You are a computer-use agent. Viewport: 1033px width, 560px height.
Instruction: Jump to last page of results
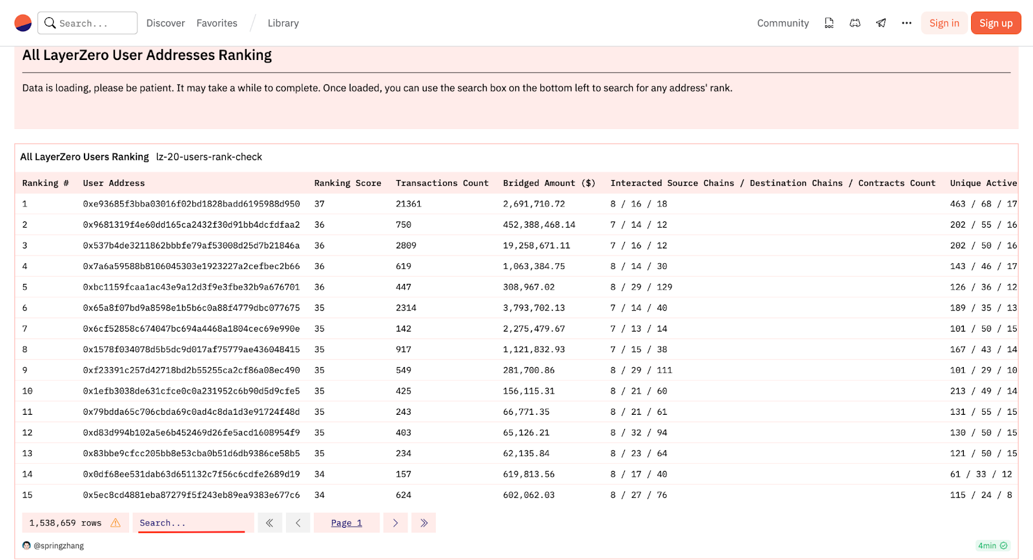pyautogui.click(x=424, y=523)
